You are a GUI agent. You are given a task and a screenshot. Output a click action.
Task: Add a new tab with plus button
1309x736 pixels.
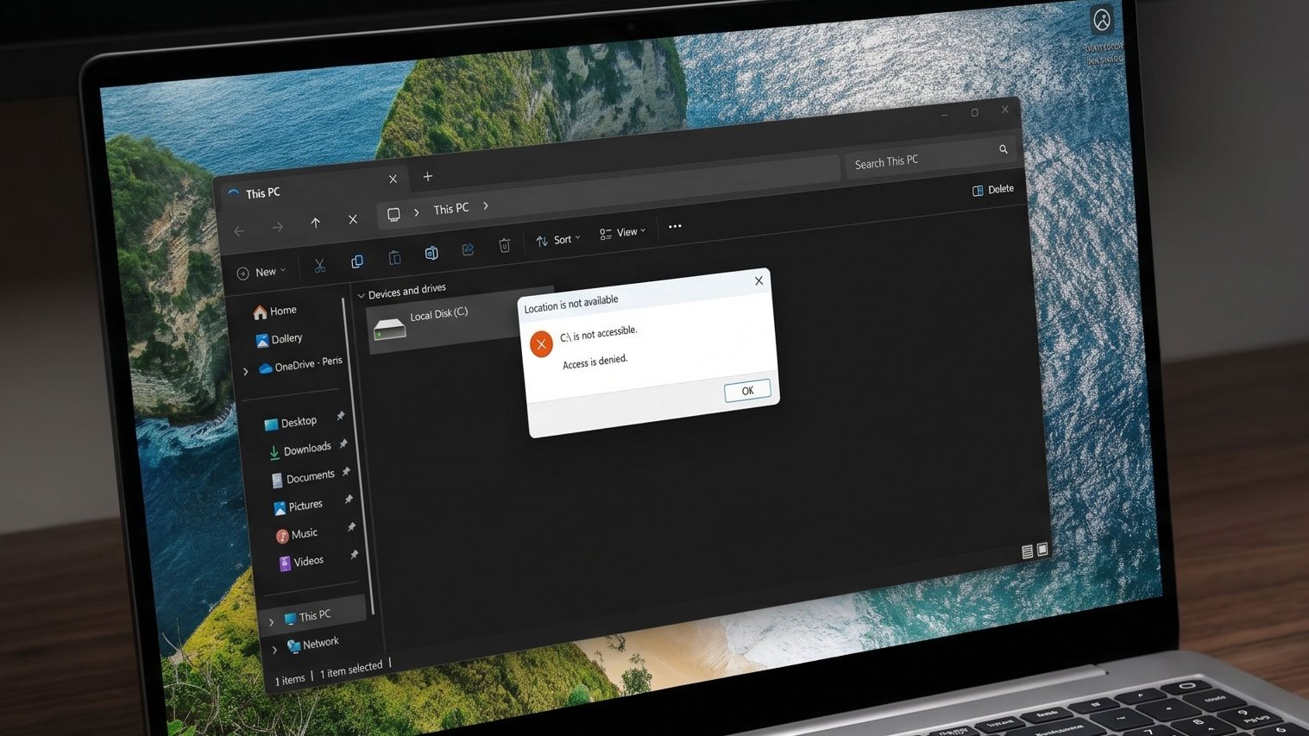(427, 176)
